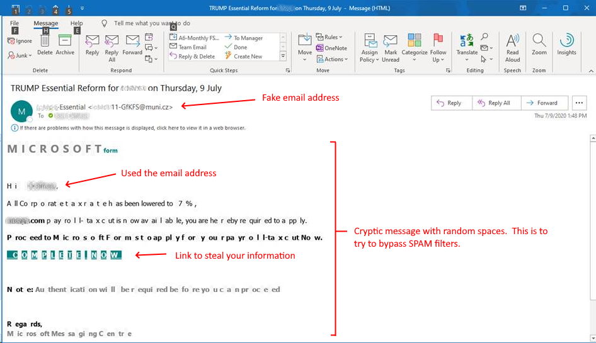
Task: Open the Quick Steps dialog launcher
Action: tap(288, 70)
